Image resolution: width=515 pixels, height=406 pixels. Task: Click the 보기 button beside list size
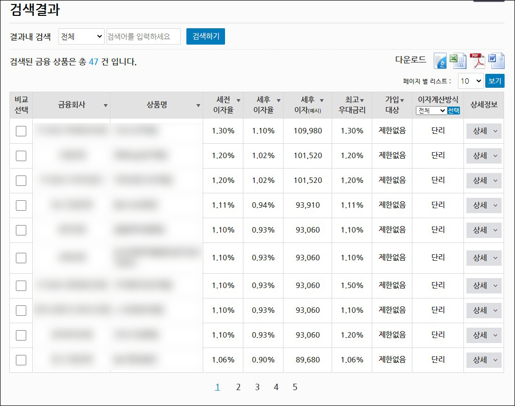[495, 81]
